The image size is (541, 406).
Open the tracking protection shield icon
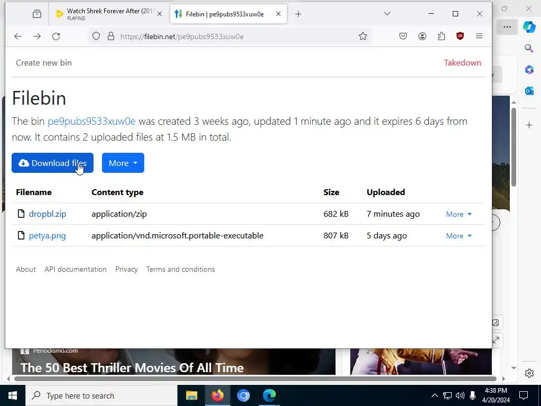tap(96, 36)
